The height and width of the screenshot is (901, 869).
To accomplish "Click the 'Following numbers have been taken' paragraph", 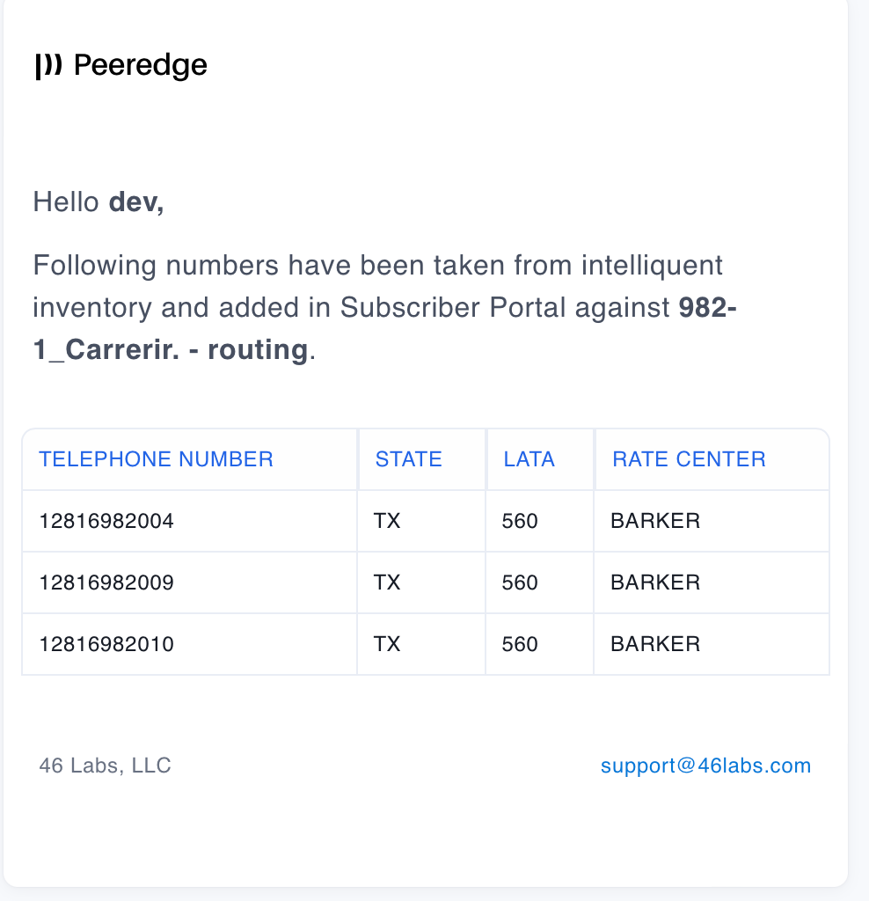I will coord(385,307).
